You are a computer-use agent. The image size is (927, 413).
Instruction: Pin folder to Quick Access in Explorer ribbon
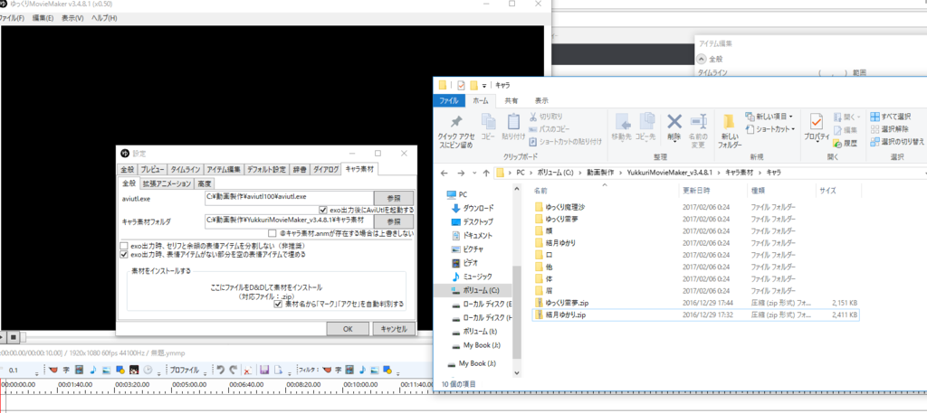[455, 130]
